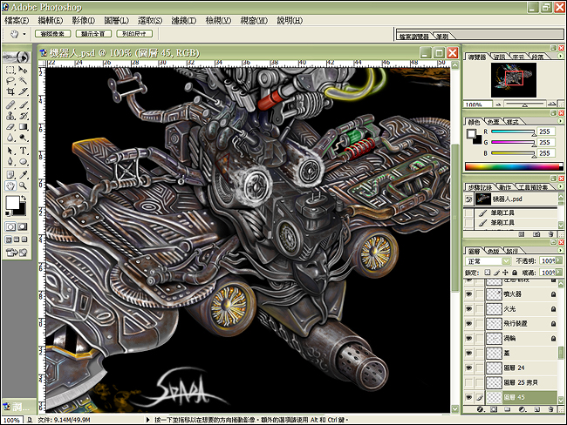Open the layer fill slider arrow
This screenshot has width=567, height=425.
pos(559,273)
